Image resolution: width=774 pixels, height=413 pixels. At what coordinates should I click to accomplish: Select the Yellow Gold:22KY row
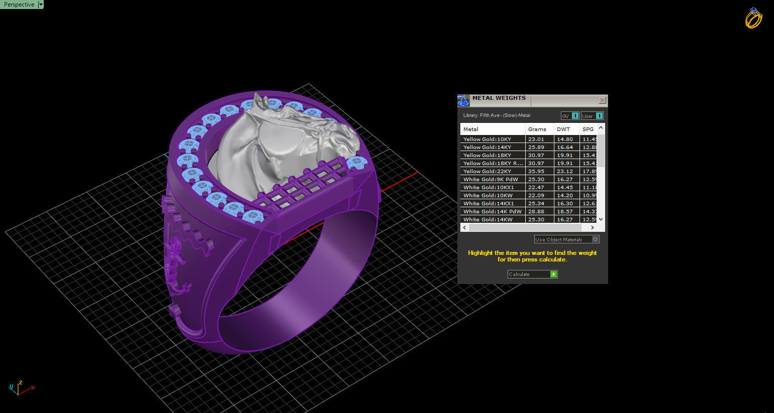529,171
